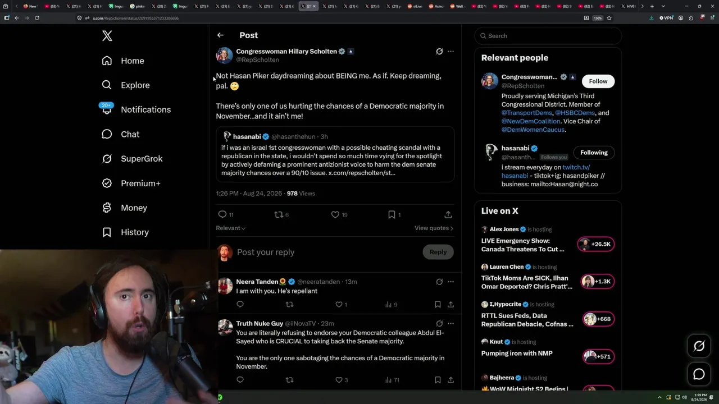Open a new browser tab with the plus button
This screenshot has width=719, height=404.
[652, 6]
